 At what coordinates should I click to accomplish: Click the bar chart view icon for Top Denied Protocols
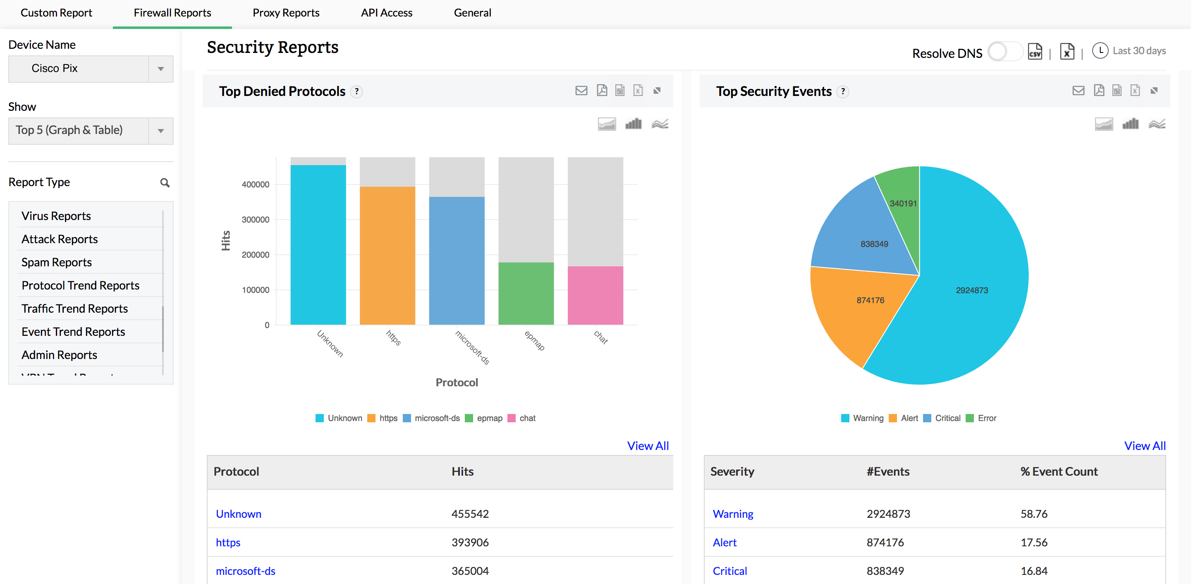click(x=634, y=124)
